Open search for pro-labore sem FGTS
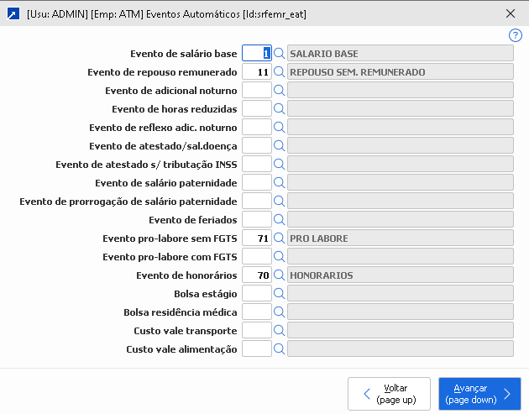The image size is (529, 414). point(280,238)
